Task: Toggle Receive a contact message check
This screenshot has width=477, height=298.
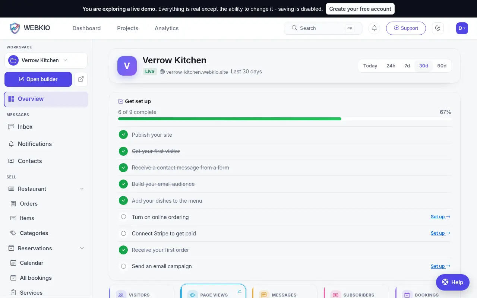Action: pyautogui.click(x=123, y=168)
